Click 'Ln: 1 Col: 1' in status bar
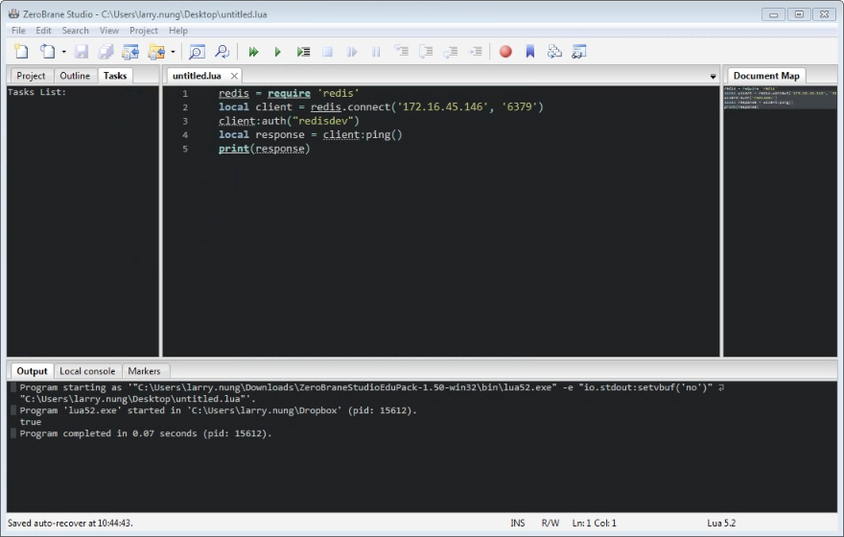The width and height of the screenshot is (844, 537). pyautogui.click(x=595, y=523)
